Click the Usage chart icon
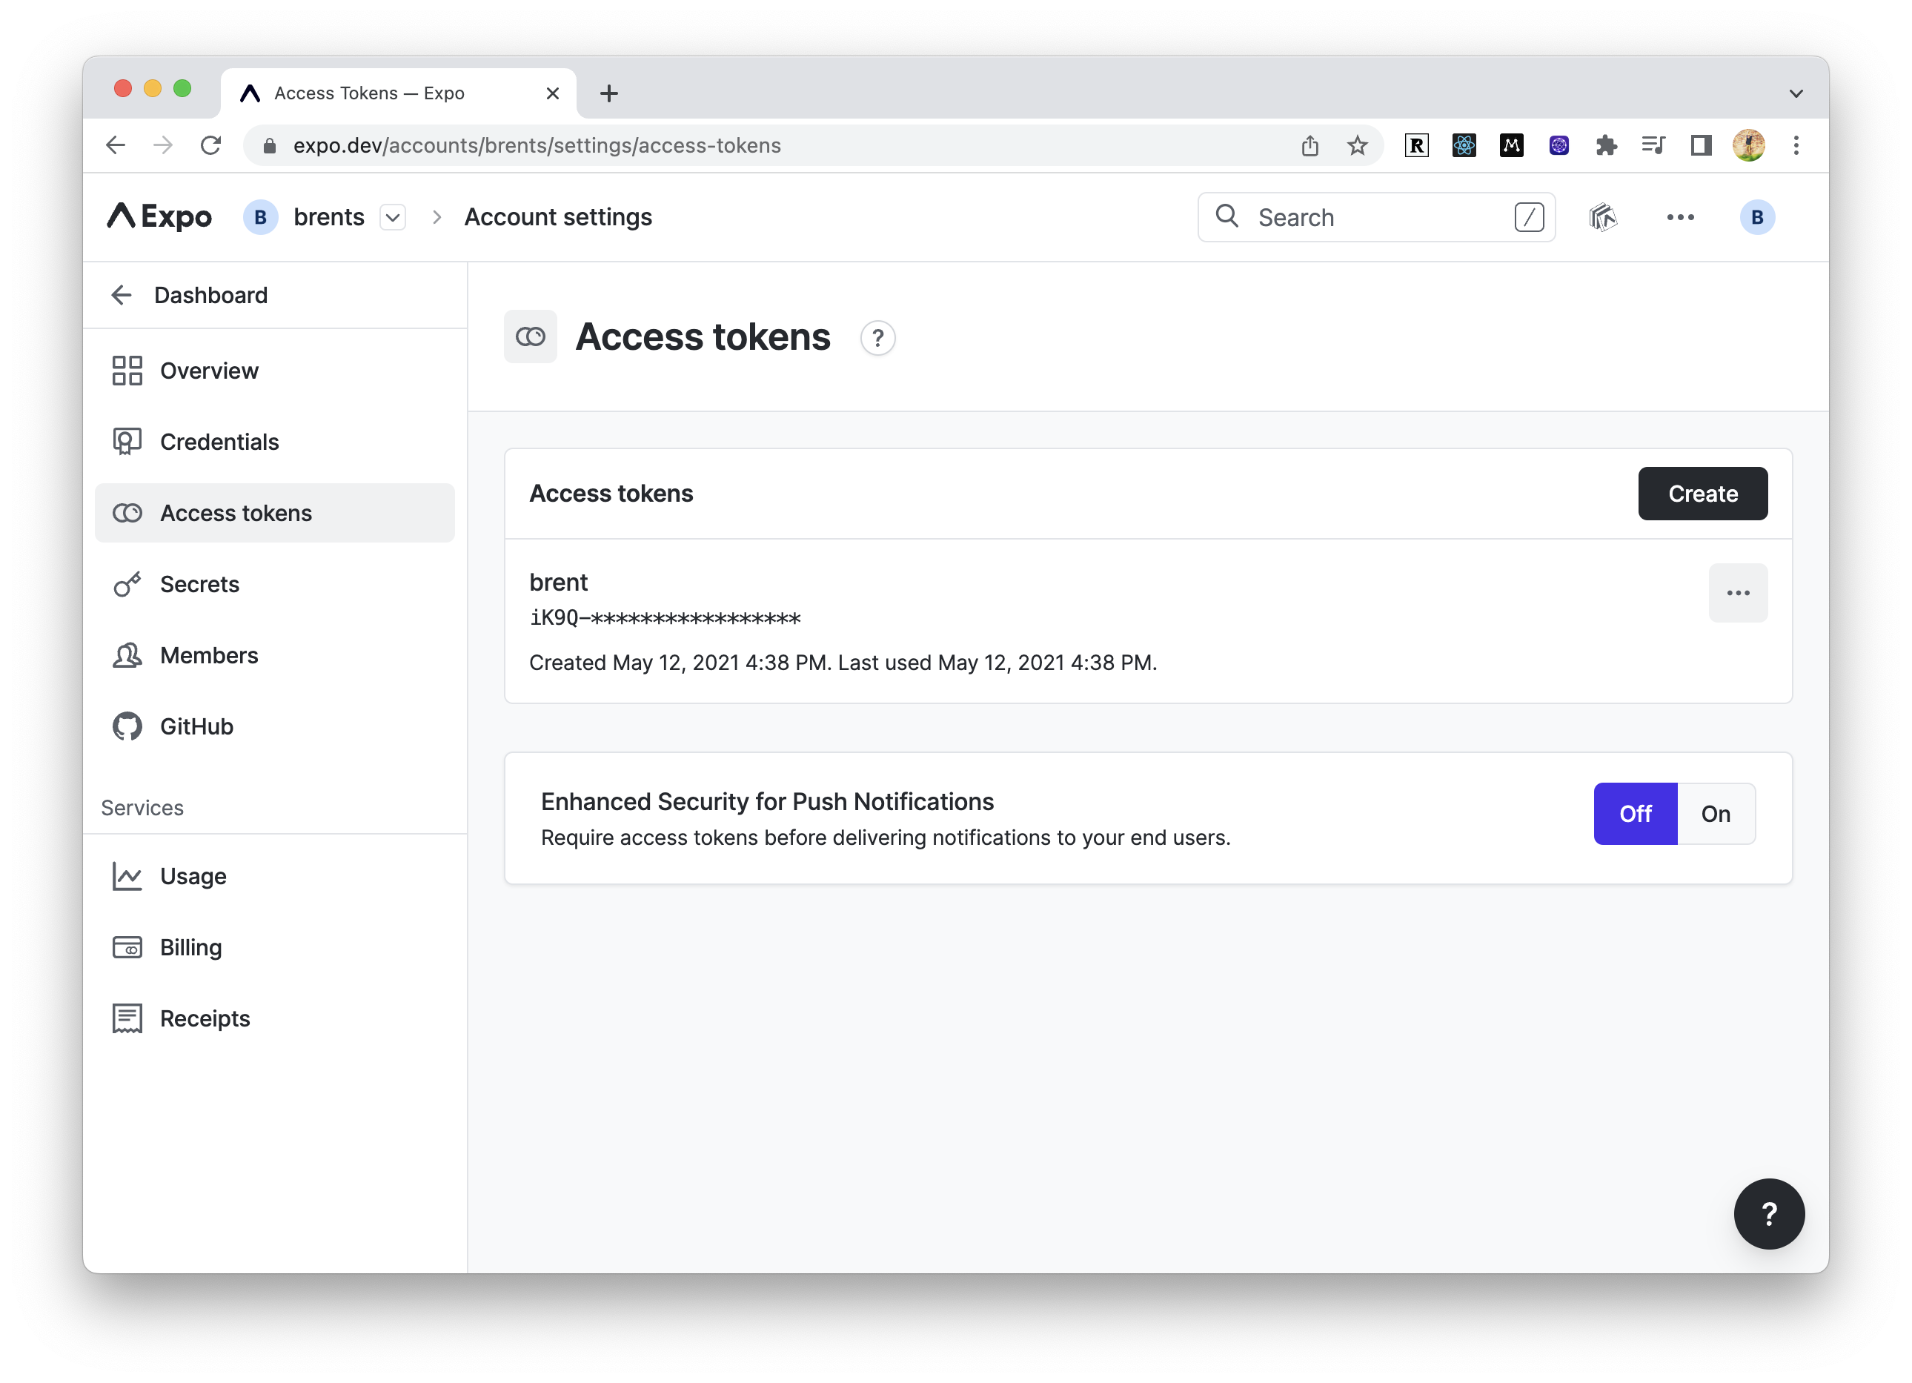The height and width of the screenshot is (1383, 1912). [127, 876]
